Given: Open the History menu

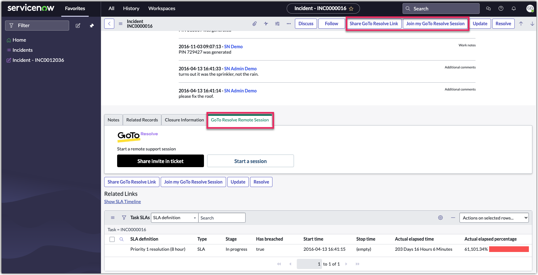Looking at the screenshot, I should click(x=131, y=9).
